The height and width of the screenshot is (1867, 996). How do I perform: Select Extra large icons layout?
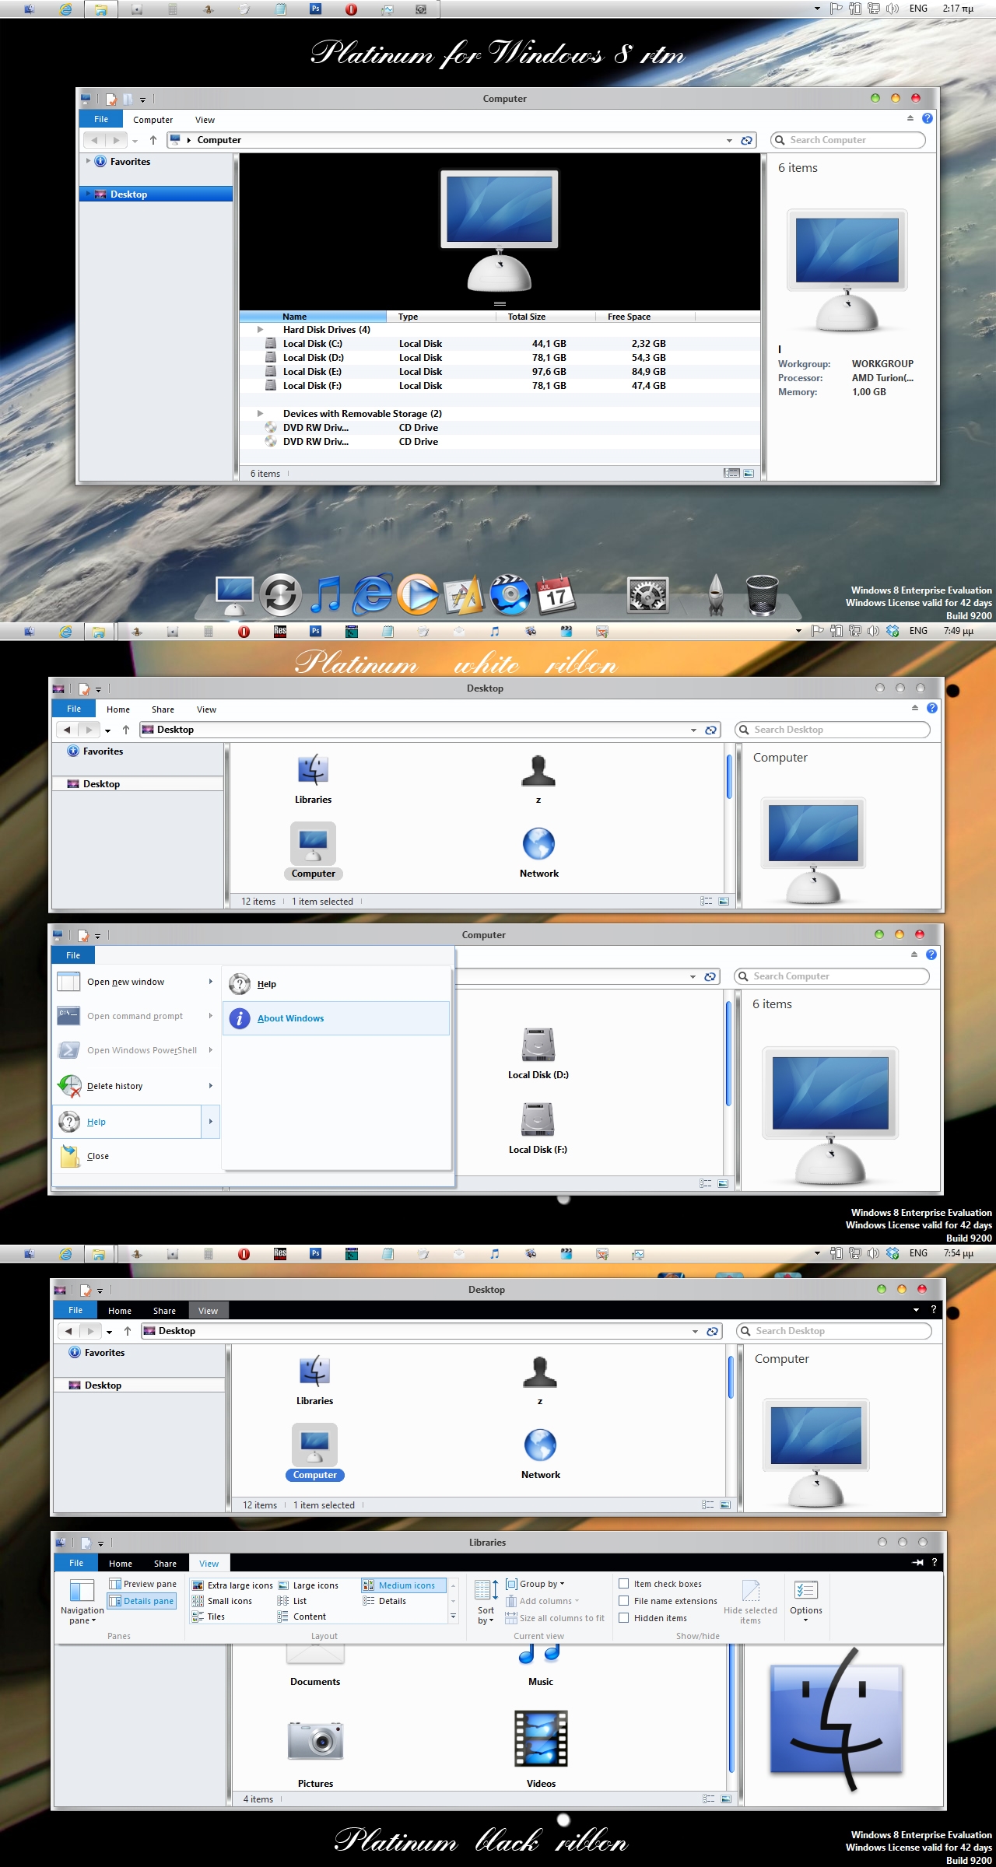233,1585
